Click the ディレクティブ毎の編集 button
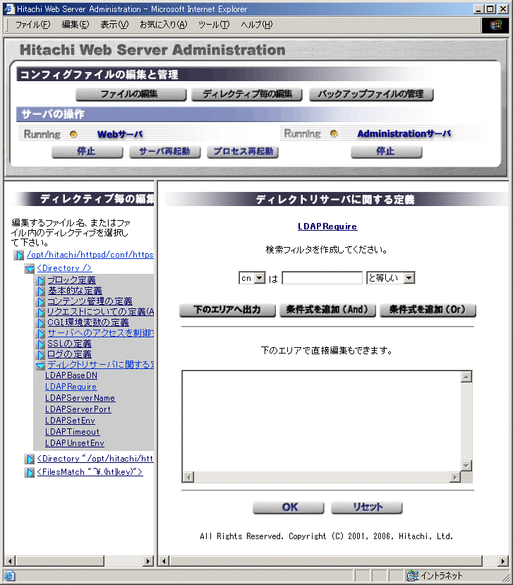 247,95
